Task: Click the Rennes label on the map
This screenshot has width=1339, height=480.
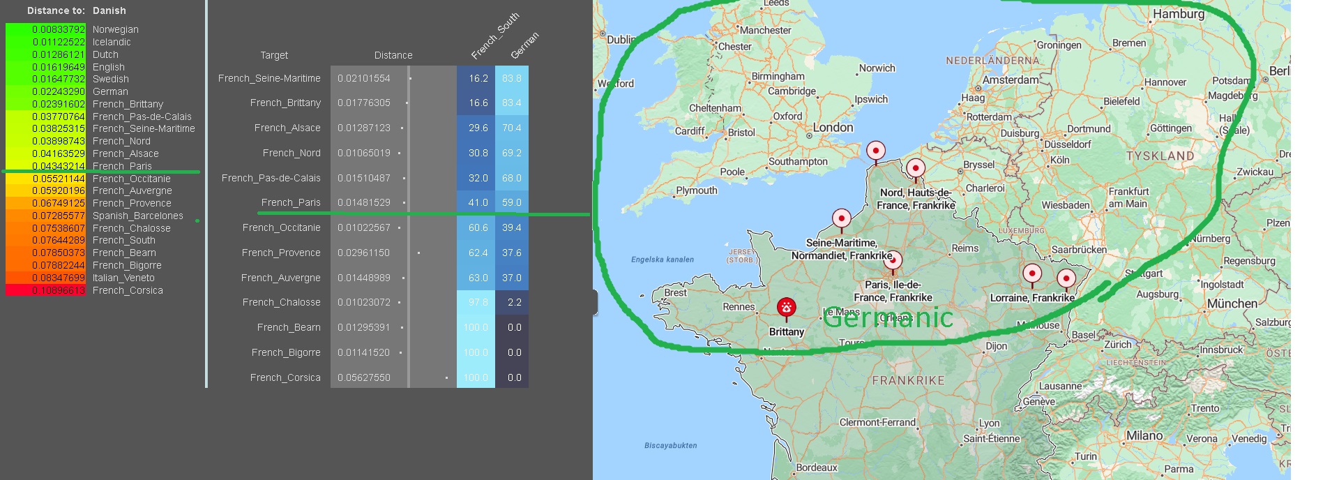Action: pyautogui.click(x=739, y=306)
